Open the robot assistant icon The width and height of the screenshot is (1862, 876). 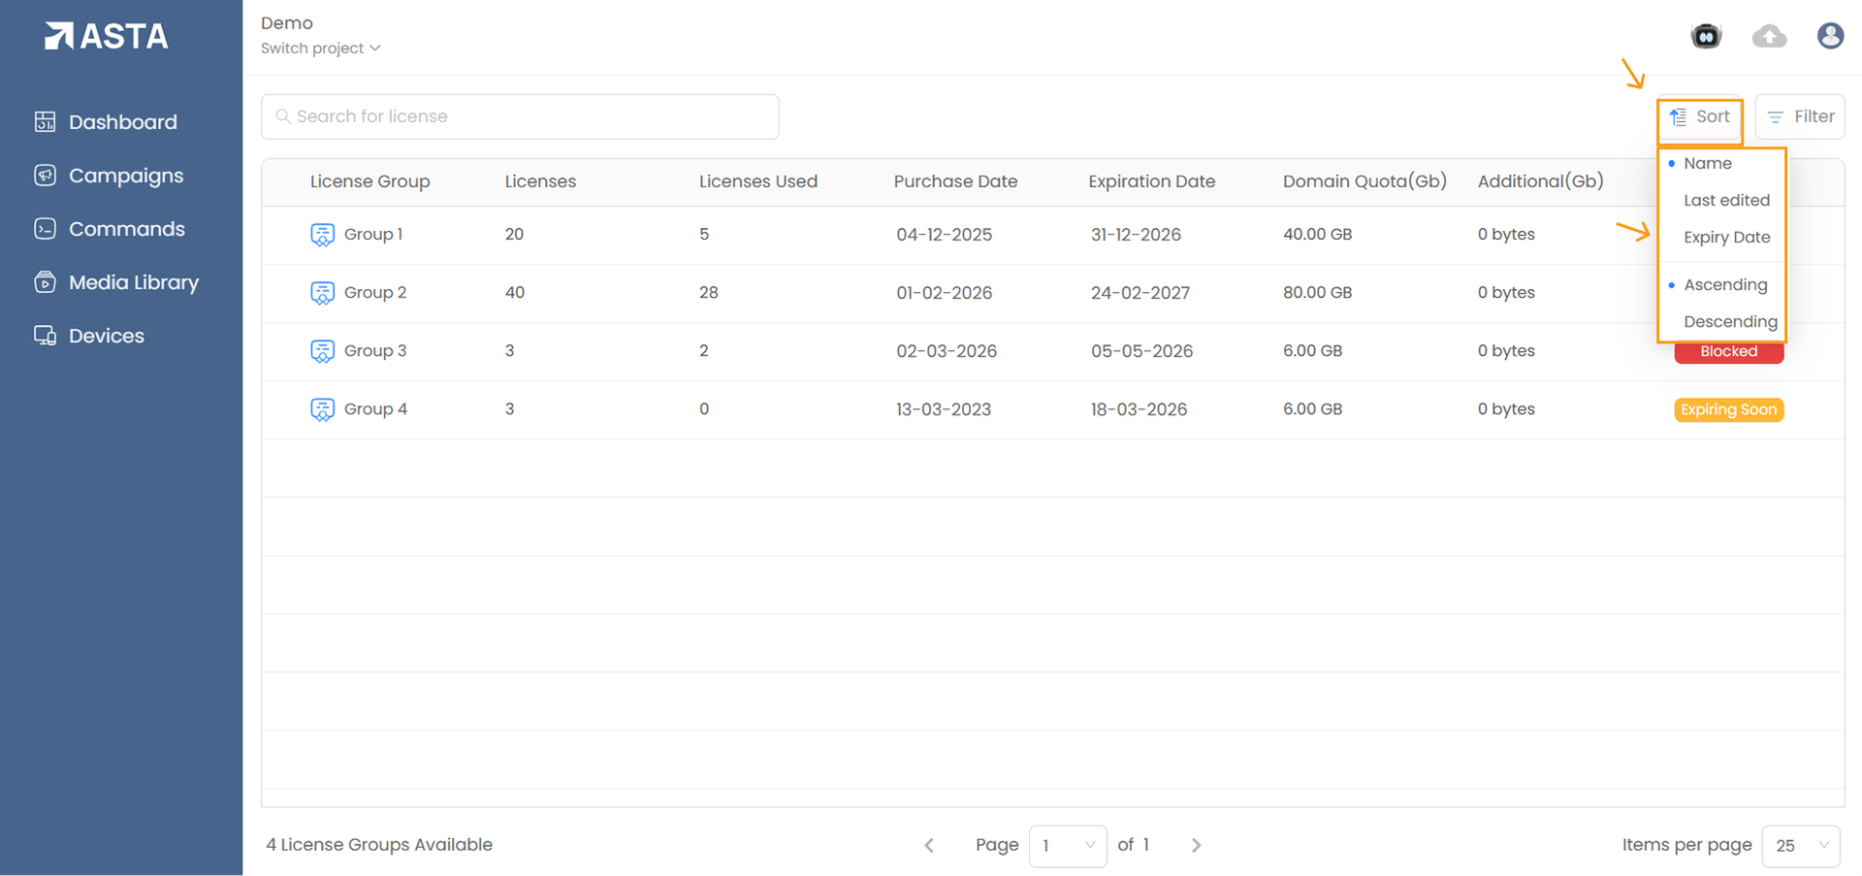(1706, 37)
